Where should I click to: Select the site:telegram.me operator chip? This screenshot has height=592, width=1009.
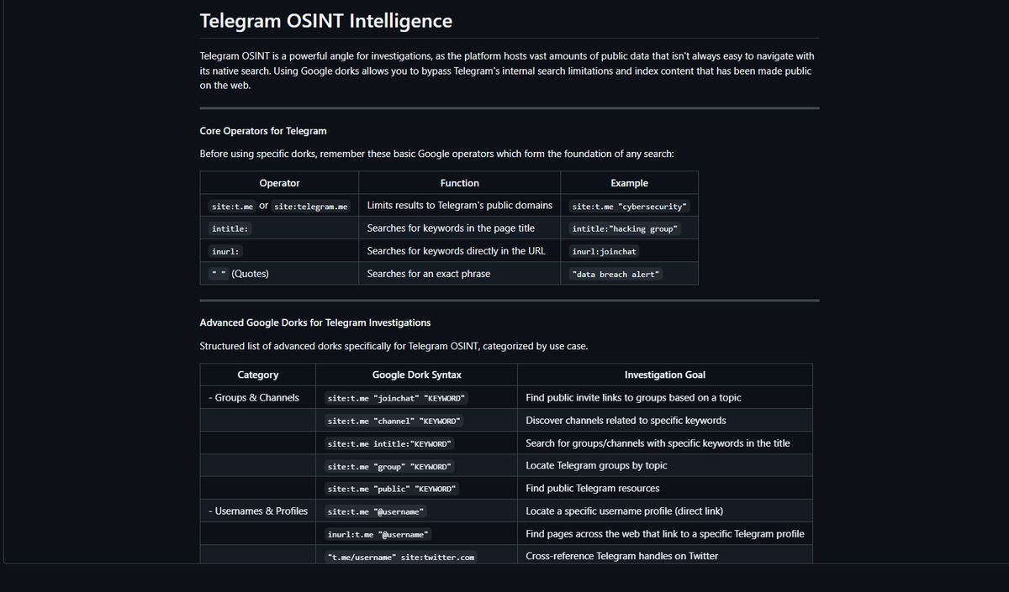coord(311,206)
